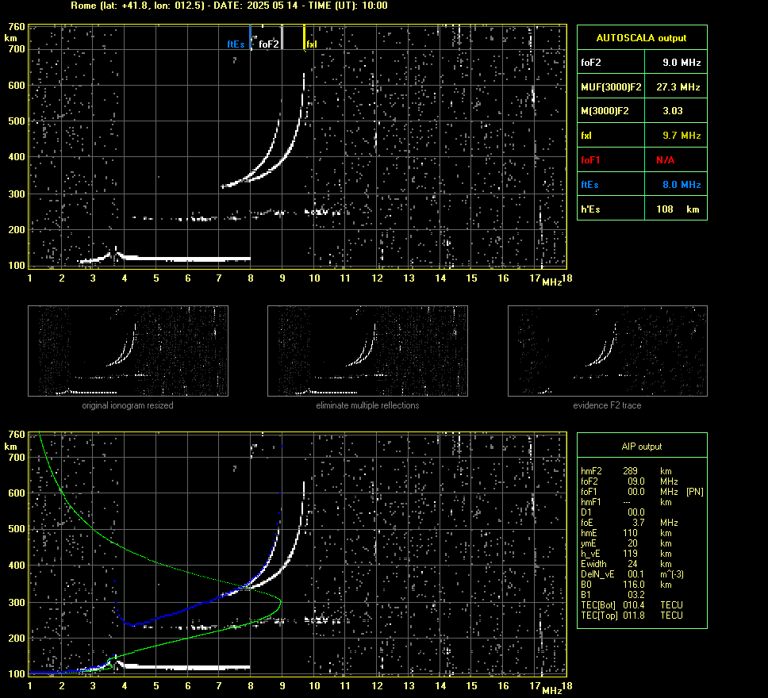This screenshot has height=698, width=768.
Task: Click the [PN] tag in AIP output
Action: point(695,492)
